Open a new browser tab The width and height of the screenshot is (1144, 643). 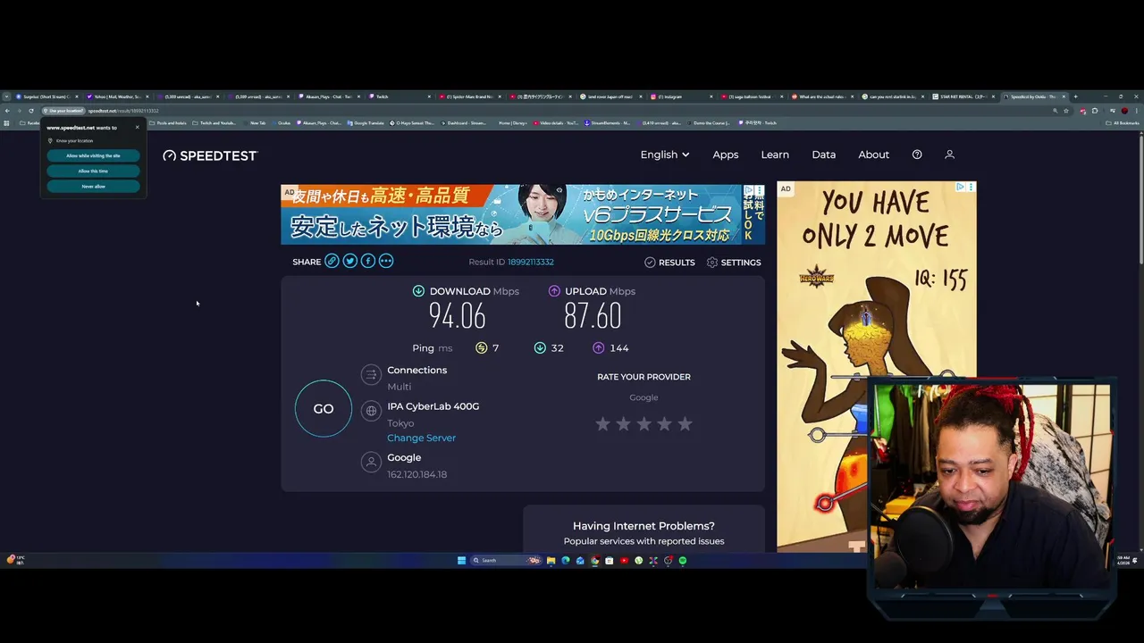(1075, 96)
